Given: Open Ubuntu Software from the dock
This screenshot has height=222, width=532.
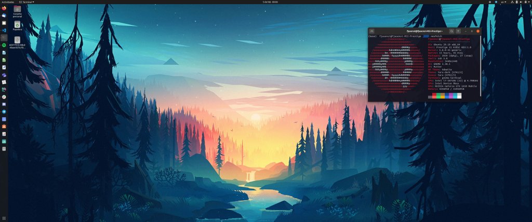Looking at the screenshot, I should coord(4,126).
